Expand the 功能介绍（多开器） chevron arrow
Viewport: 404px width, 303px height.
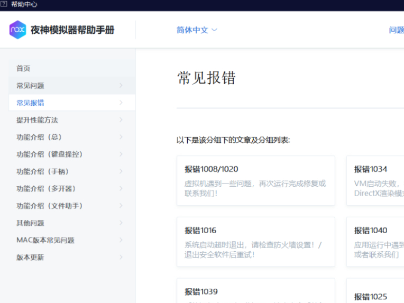click(121, 189)
